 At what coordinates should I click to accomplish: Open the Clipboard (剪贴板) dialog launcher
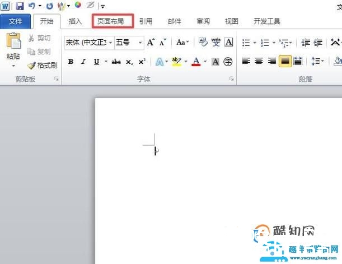tap(57, 79)
